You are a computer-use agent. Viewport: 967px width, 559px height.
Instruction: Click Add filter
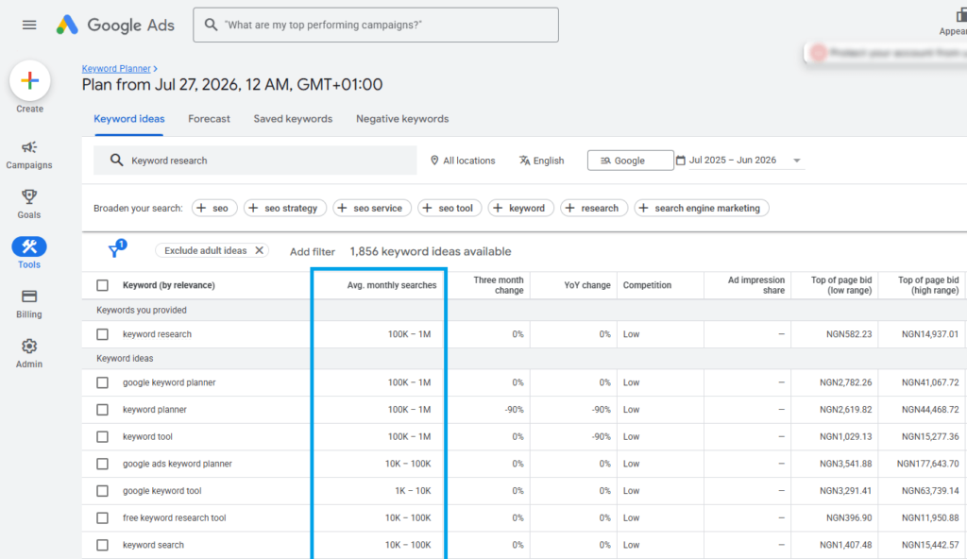tap(312, 252)
